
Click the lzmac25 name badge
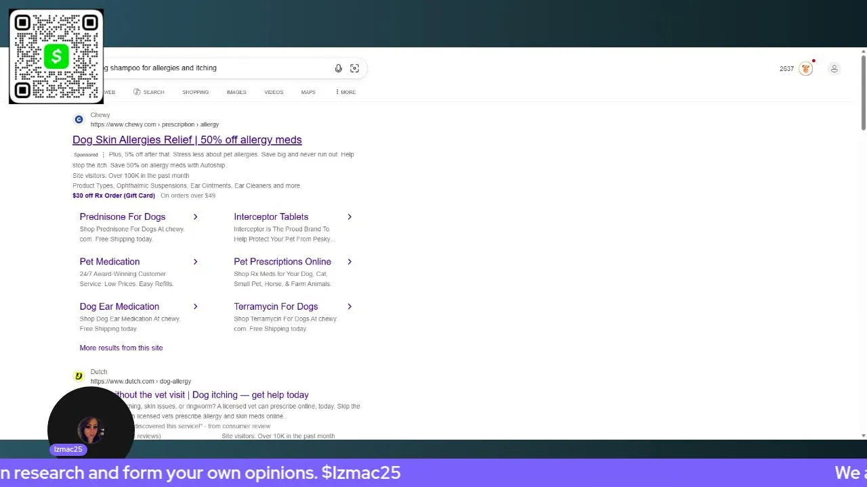click(68, 450)
